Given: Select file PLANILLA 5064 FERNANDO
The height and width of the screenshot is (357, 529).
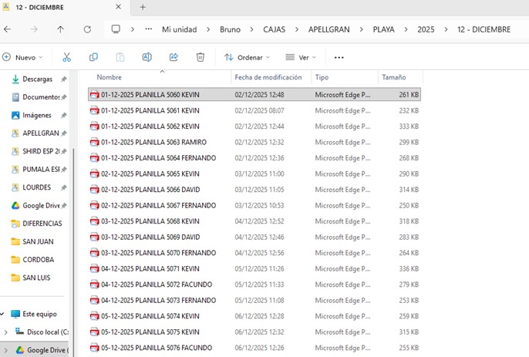Looking at the screenshot, I should tap(254, 158).
